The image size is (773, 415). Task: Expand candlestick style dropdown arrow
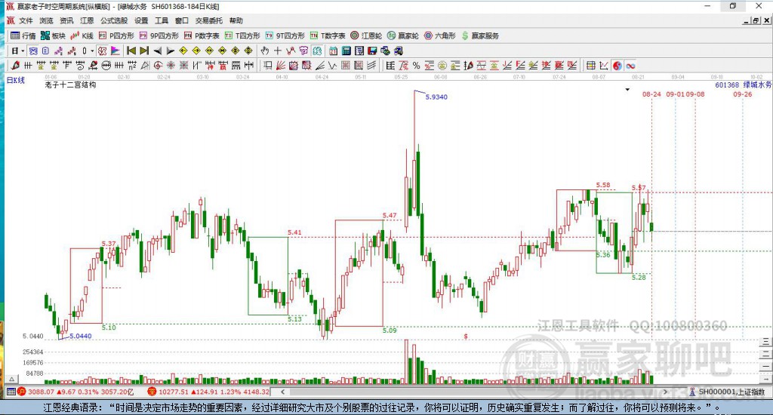(92, 51)
